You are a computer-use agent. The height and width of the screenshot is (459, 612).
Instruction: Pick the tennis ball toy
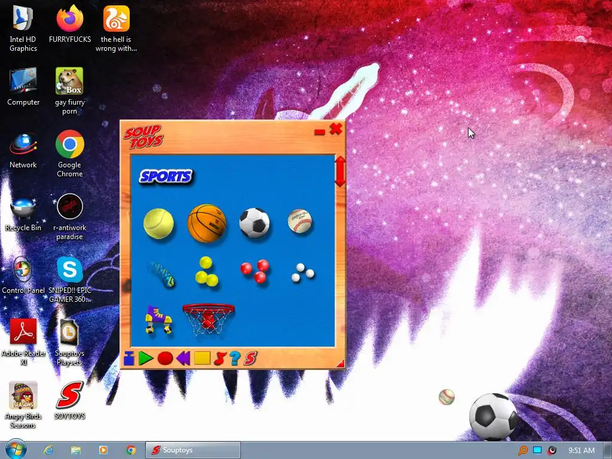click(158, 224)
